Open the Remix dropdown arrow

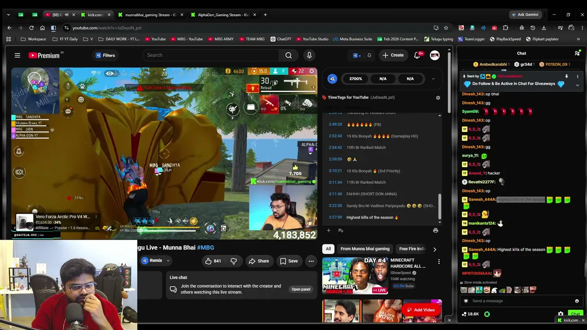pos(168,261)
